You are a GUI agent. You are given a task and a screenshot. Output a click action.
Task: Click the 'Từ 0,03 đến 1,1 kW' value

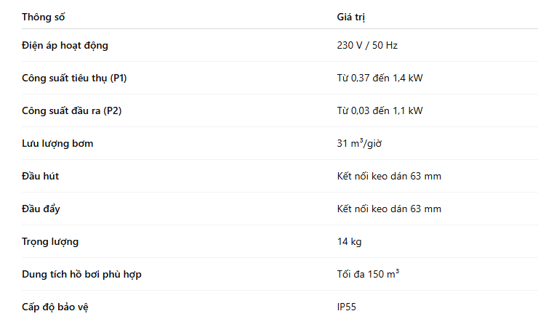point(380,110)
